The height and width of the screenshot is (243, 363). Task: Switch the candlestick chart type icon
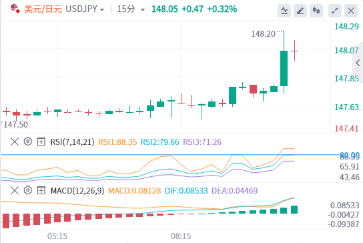[316, 11]
